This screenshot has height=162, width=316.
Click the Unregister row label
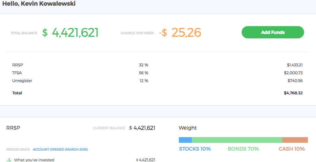tap(22, 81)
